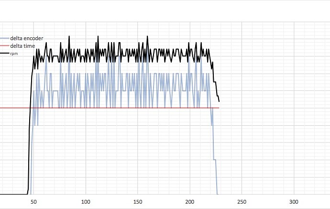This screenshot has height=209, width=330.
Task: Select the 'delta encoder' legend entry
Action: (x=26, y=38)
